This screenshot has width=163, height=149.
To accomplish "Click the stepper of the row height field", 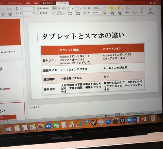I will coord(33,8).
